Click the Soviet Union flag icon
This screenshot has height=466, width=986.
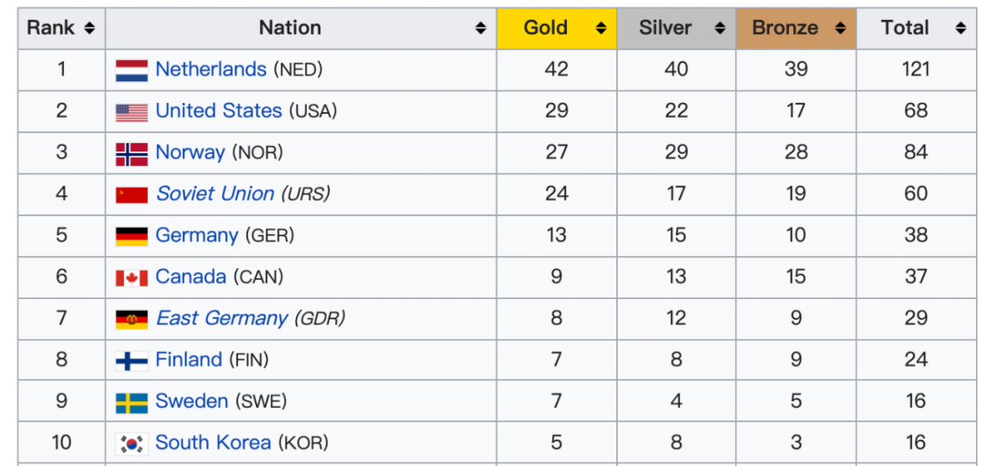coord(131,195)
